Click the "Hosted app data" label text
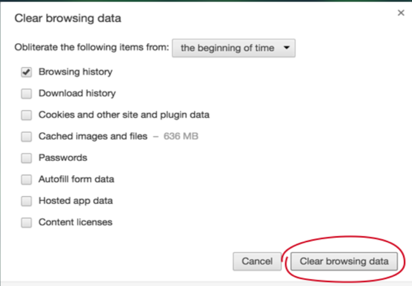The image size is (412, 286). 76,201
